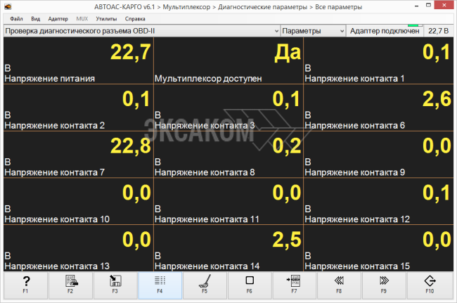Screen dimensions: 457x303
Task: Select the Напряжение питания parameter cell
Action: tap(78, 61)
